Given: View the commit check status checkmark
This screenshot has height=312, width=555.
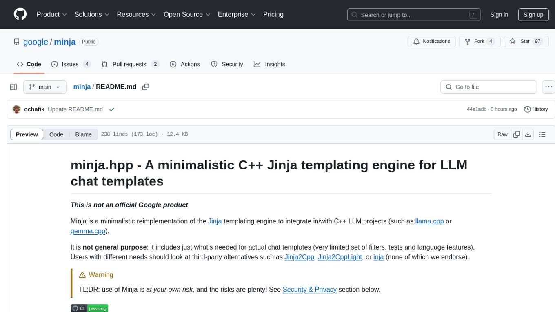Looking at the screenshot, I should (112, 109).
